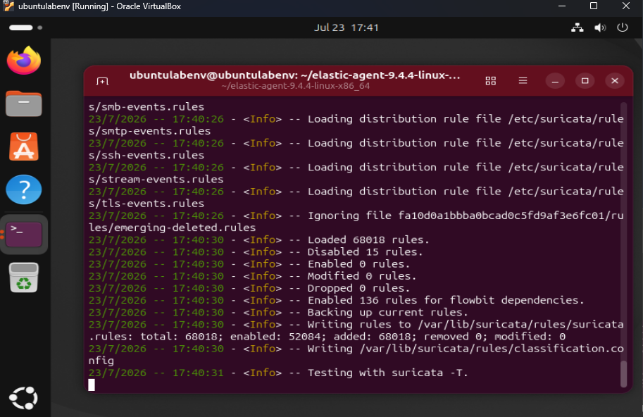This screenshot has width=643, height=417.
Task: Click the VirtualBox title bar icon
Action: 8,6
